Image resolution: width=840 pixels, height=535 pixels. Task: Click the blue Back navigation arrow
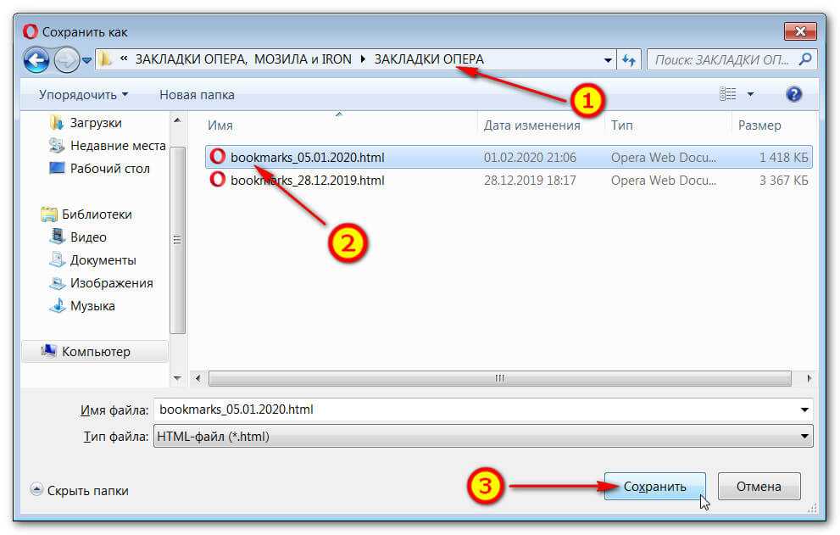point(36,60)
